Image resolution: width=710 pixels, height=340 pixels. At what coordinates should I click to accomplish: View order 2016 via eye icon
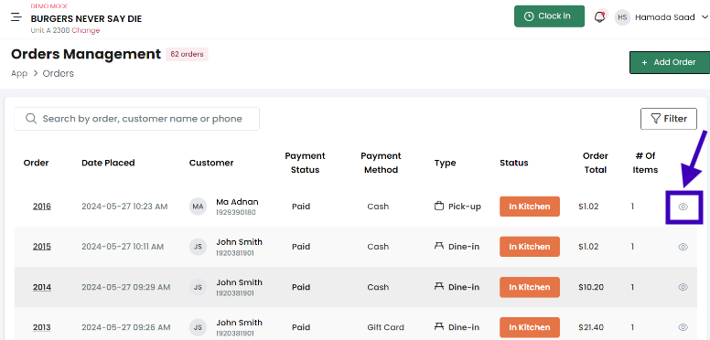(683, 207)
